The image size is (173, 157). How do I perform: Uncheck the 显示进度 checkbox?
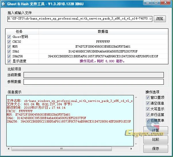[x=9, y=61]
